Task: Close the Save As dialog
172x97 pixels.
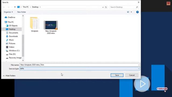Action: [x=139, y=2]
